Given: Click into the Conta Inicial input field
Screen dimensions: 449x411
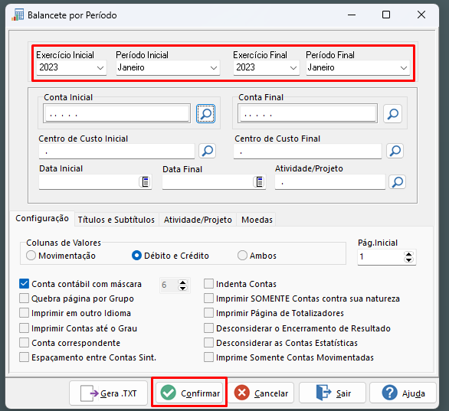Looking at the screenshot, I should point(116,114).
